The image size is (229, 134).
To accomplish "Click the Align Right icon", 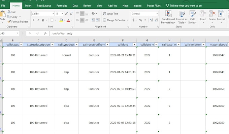I will point(87,20).
